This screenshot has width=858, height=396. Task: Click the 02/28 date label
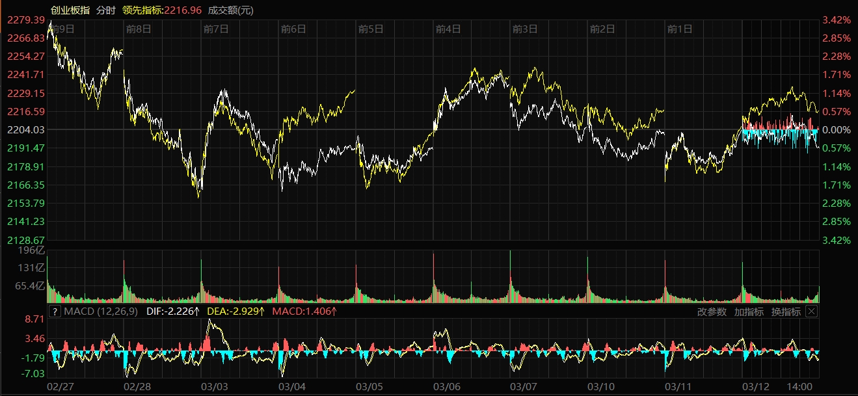click(137, 386)
